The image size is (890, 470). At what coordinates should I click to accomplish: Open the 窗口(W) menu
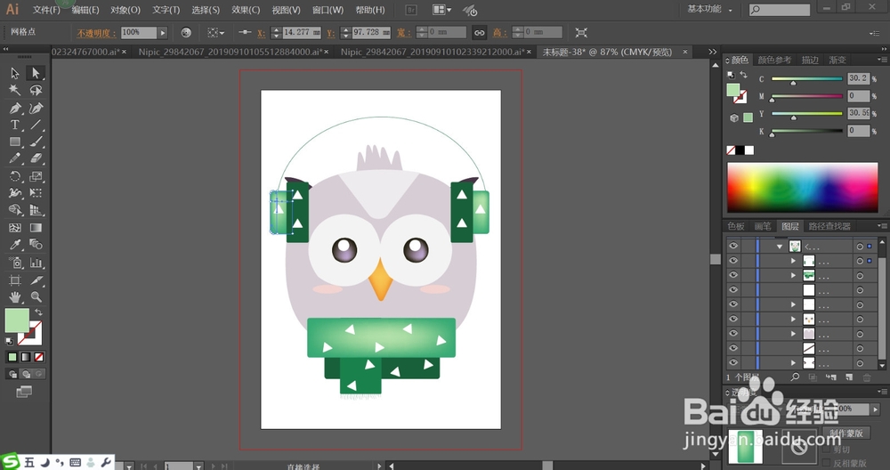[x=328, y=10]
